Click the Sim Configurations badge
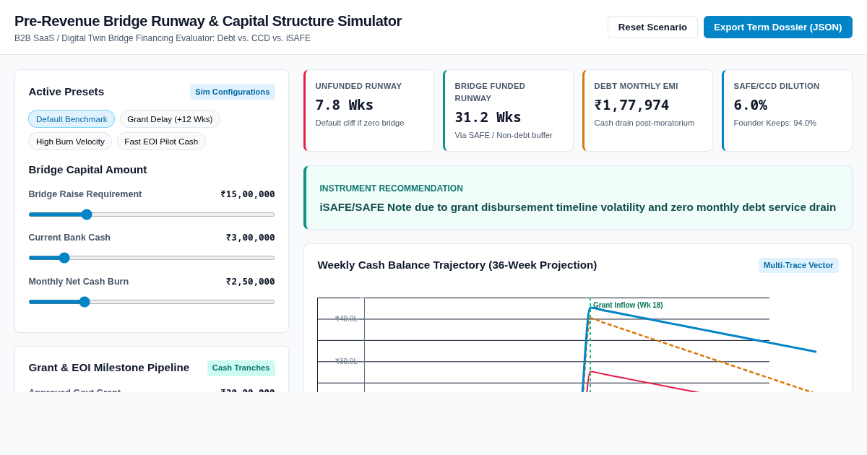867x455 pixels. click(x=233, y=92)
